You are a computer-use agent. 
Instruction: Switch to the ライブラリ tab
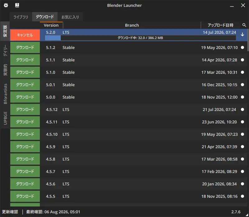tap(21, 17)
